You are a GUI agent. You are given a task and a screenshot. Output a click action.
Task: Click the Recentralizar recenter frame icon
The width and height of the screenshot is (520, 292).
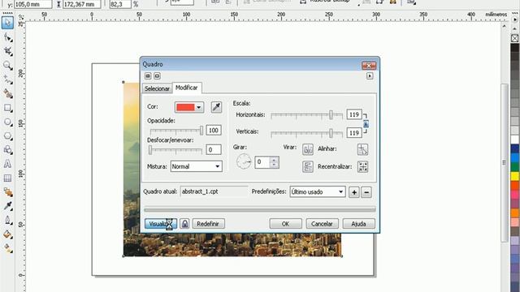[x=363, y=166]
